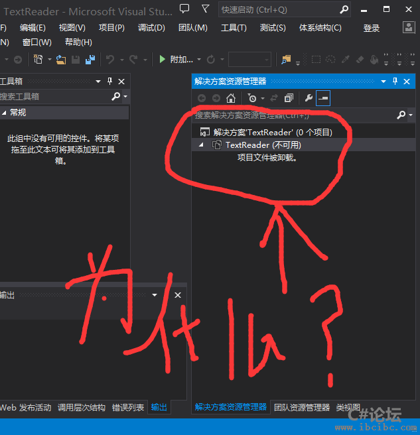Close the Solution Explorer panel
Image resolution: width=420 pixels, height=435 pixels.
pos(407,82)
